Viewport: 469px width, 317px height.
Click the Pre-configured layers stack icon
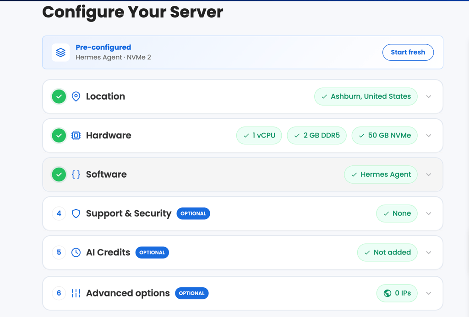click(61, 53)
